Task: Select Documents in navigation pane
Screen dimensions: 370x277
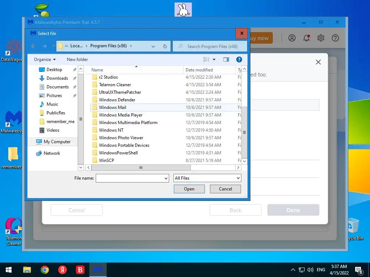Action: (57, 87)
